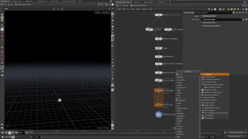The image size is (248, 139).
Task: Choose Copy and Transform from the results list
Action: pos(211,95)
